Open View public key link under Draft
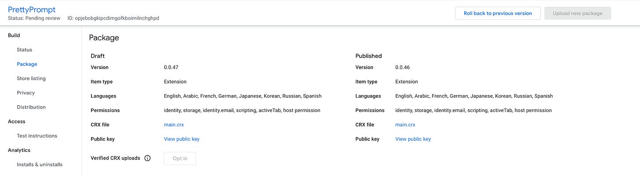This screenshot has height=176, width=640. (x=182, y=139)
